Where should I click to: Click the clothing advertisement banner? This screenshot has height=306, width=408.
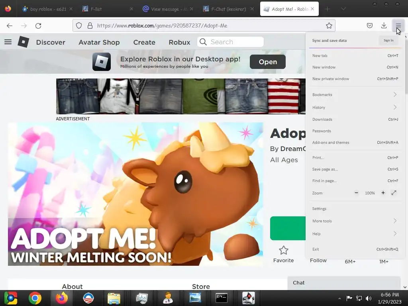pos(181,96)
